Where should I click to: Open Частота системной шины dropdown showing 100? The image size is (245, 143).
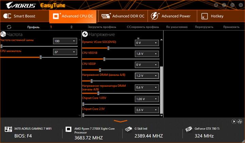(x=65, y=41)
